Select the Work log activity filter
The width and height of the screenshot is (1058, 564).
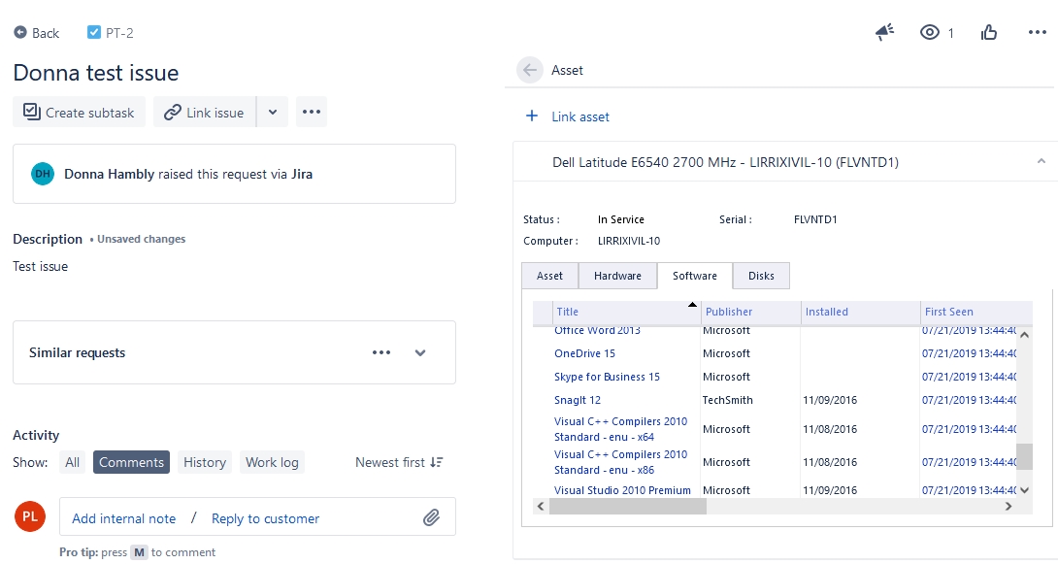(272, 462)
